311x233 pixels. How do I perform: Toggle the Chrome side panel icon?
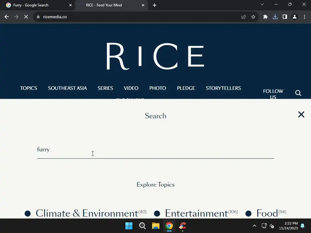point(285,17)
